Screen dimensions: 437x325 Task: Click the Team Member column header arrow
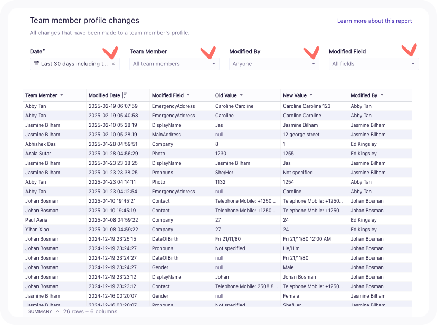[62, 95]
